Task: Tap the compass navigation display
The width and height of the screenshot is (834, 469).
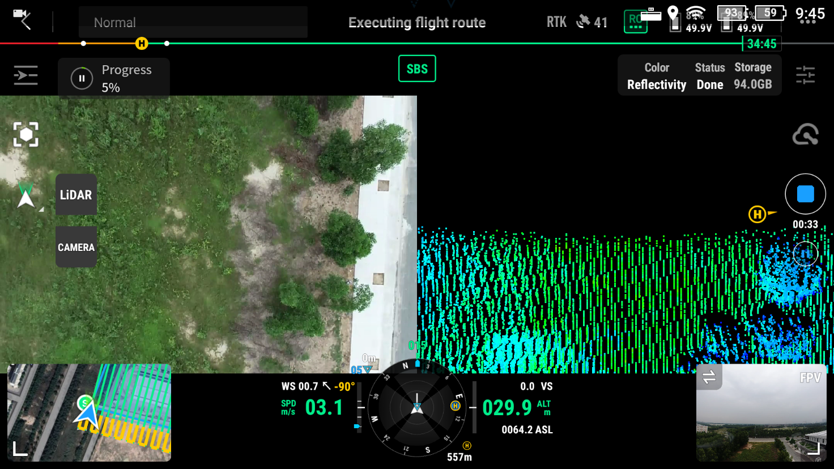Action: point(417,407)
